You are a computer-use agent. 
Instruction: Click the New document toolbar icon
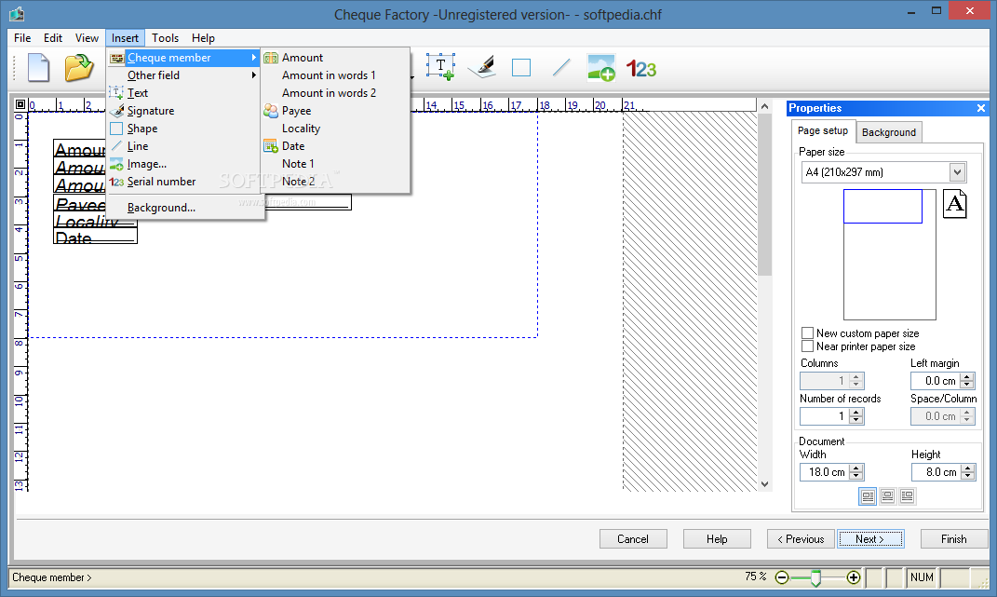coord(38,67)
